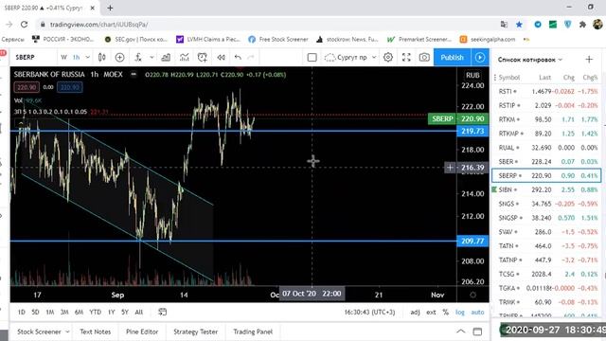Collapse the chart legend arrow under Vol
This screenshot has width=606, height=341.
coord(21,124)
